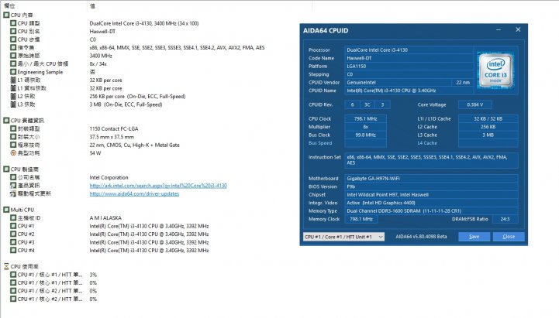Click the Core Voltage value

pyautogui.click(x=474, y=104)
